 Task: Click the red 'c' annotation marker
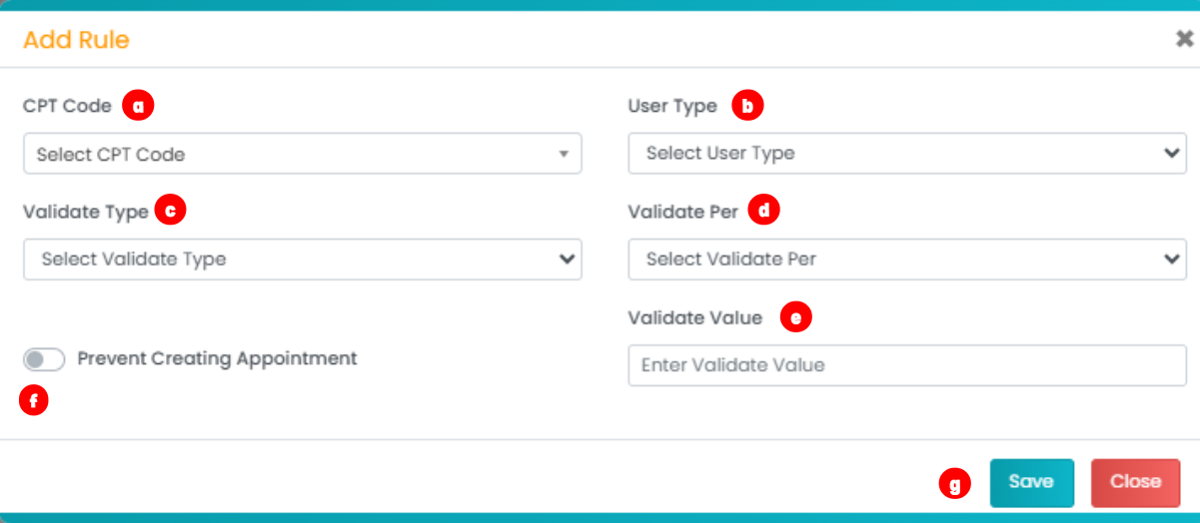pos(171,212)
